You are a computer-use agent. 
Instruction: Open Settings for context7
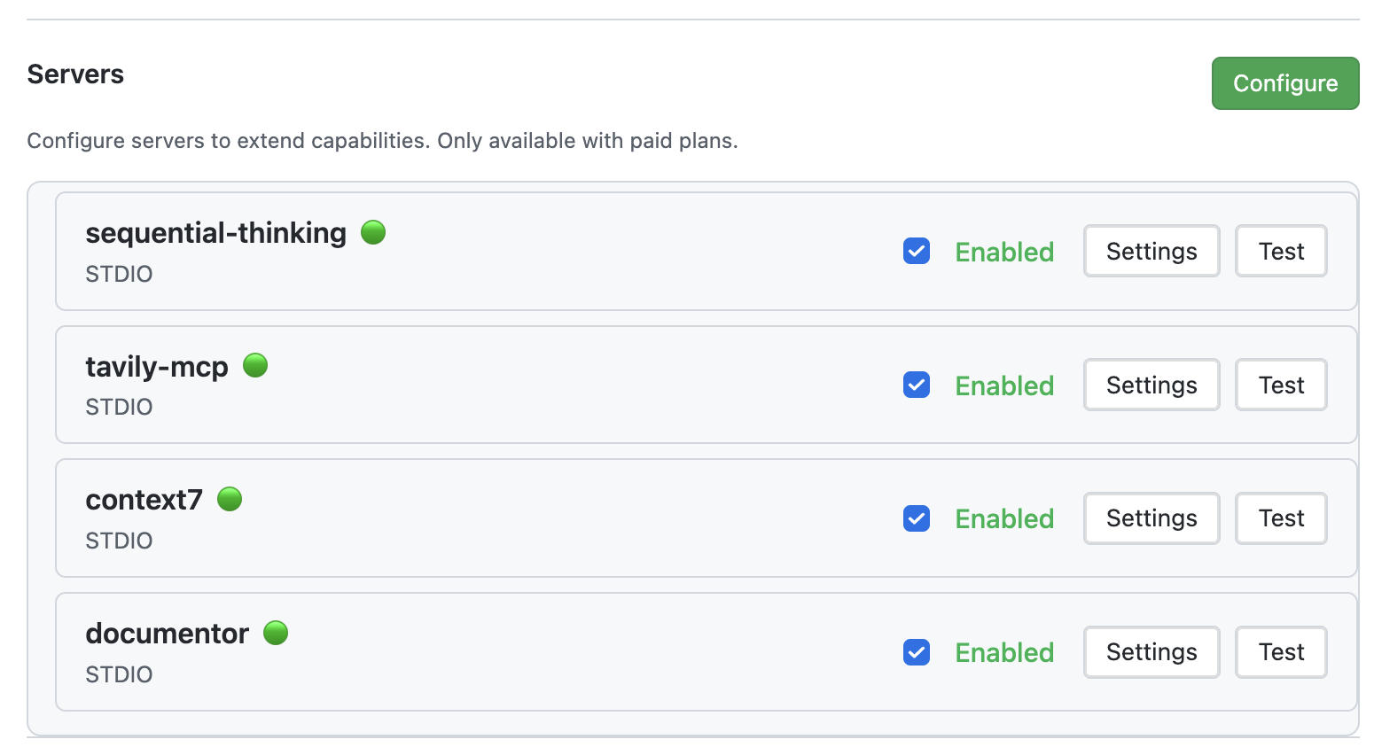tap(1151, 518)
